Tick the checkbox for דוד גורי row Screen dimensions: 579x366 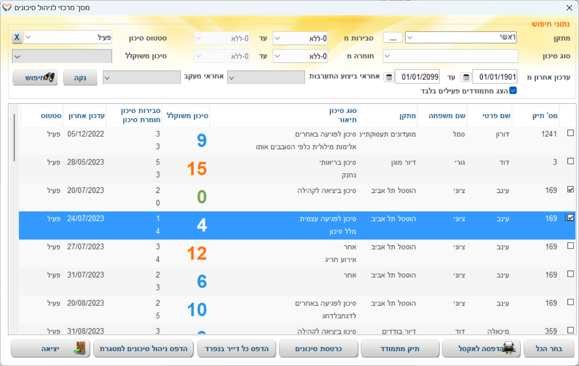(x=570, y=162)
